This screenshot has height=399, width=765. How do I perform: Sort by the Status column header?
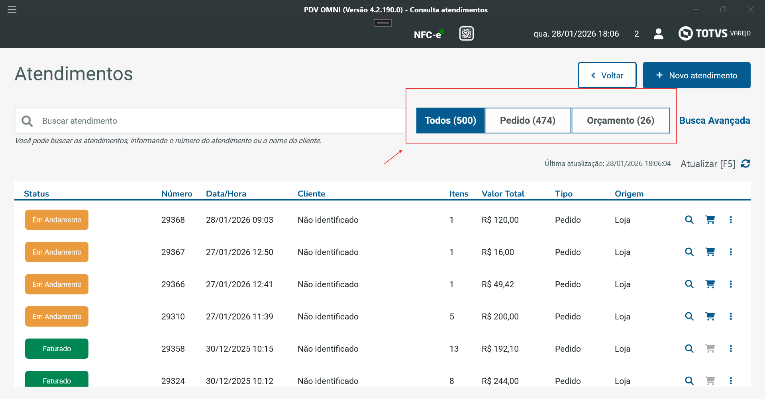pyautogui.click(x=36, y=194)
